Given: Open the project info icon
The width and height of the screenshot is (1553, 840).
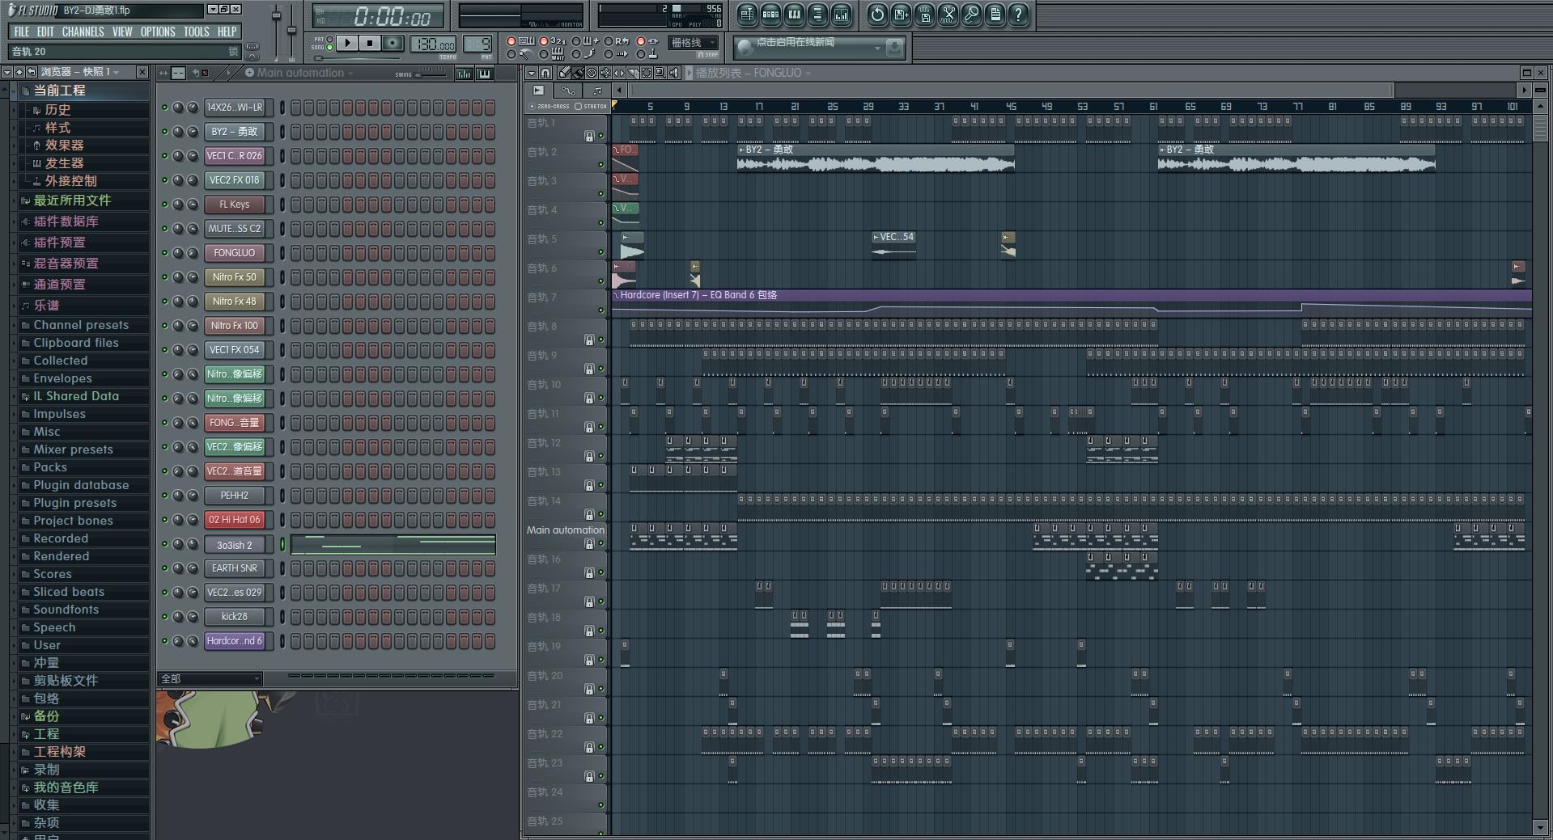Looking at the screenshot, I should pos(995,15).
